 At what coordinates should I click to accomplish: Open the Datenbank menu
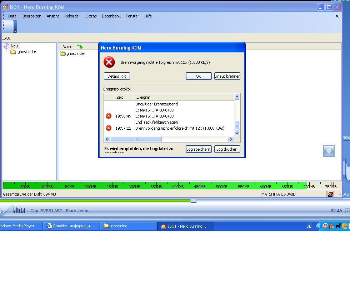[x=111, y=16]
